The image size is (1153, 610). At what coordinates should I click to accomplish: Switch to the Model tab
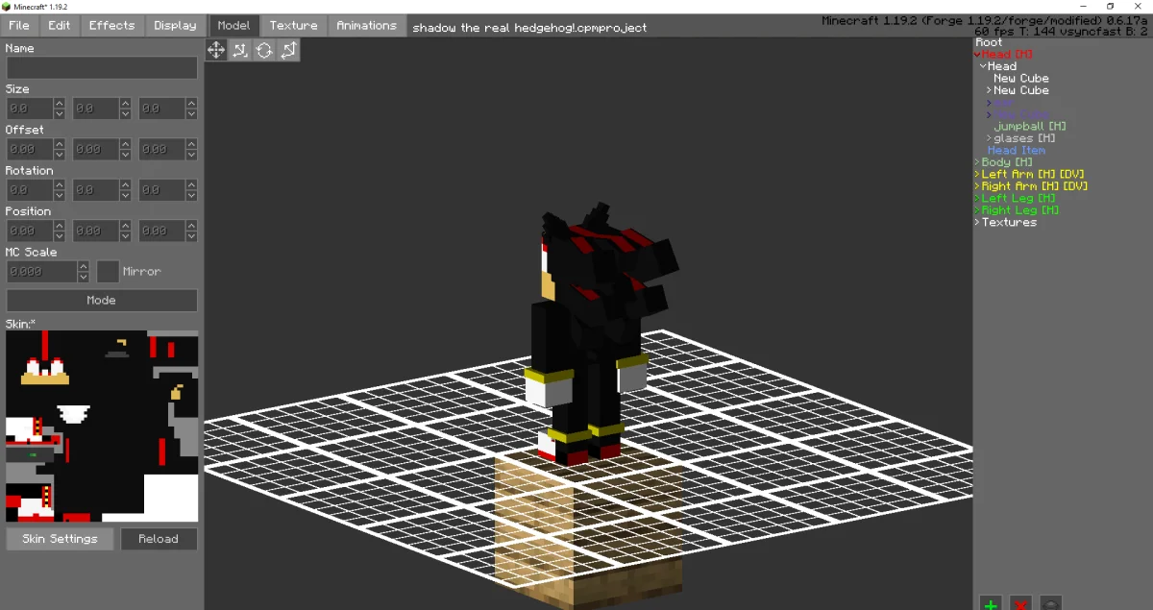233,25
